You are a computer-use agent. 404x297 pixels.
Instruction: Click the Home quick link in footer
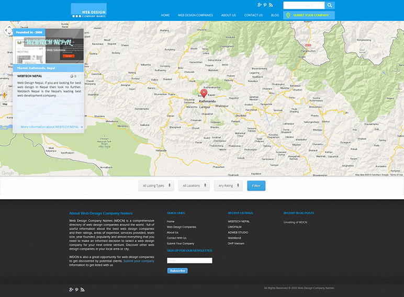tap(170, 221)
